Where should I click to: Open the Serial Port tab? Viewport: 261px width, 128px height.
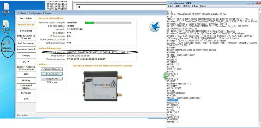click(x=26, y=31)
